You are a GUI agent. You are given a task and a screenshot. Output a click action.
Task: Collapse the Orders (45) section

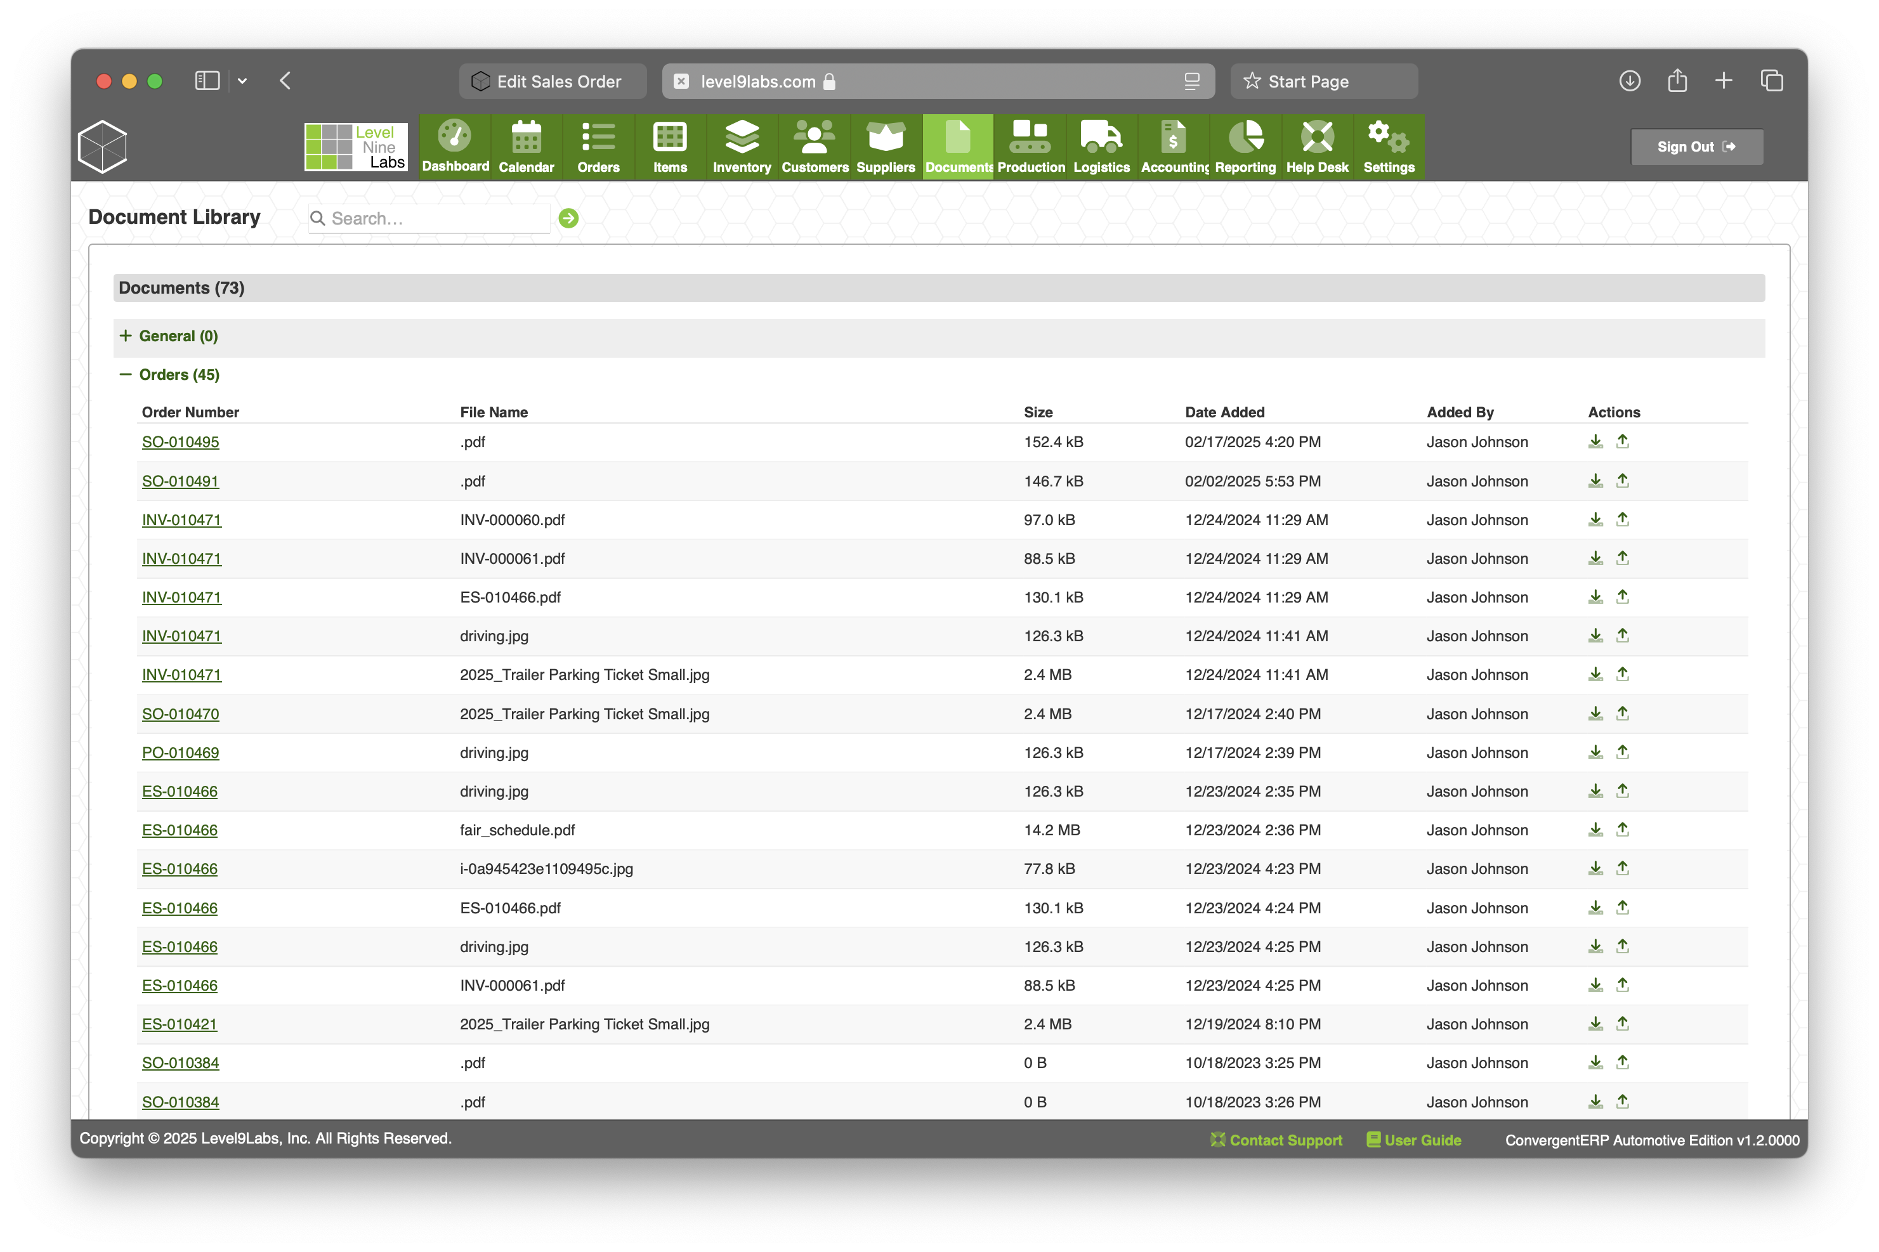click(169, 374)
